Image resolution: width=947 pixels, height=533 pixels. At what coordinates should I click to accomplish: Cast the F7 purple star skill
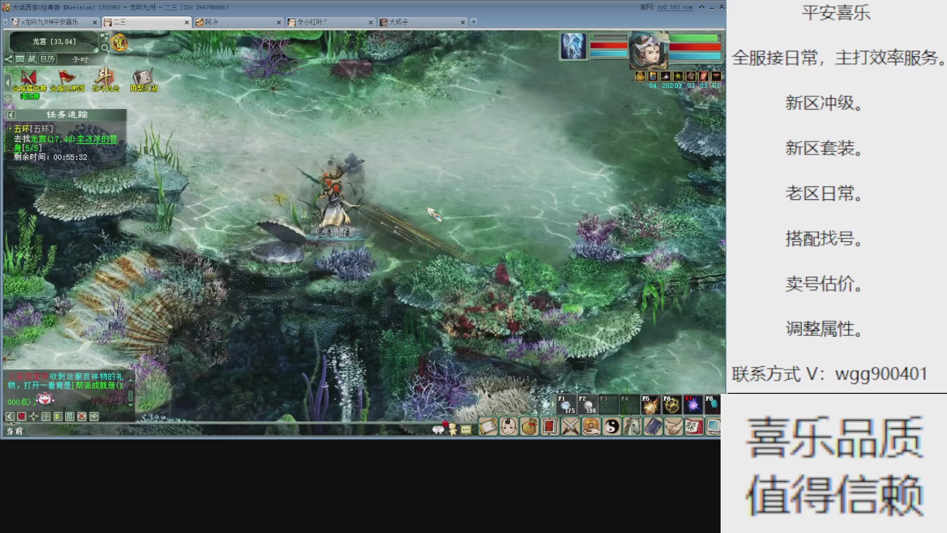693,404
